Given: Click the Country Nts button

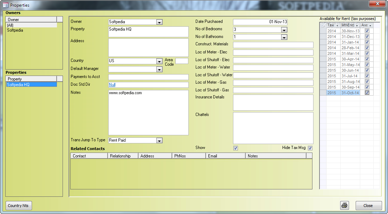Looking at the screenshot, I should (x=19, y=206).
